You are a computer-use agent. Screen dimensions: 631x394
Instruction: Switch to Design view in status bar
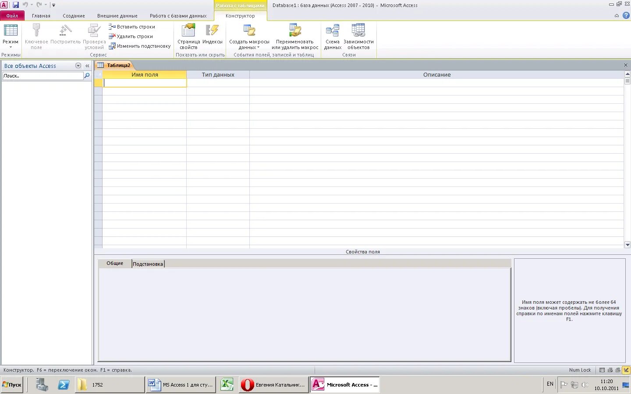(626, 370)
